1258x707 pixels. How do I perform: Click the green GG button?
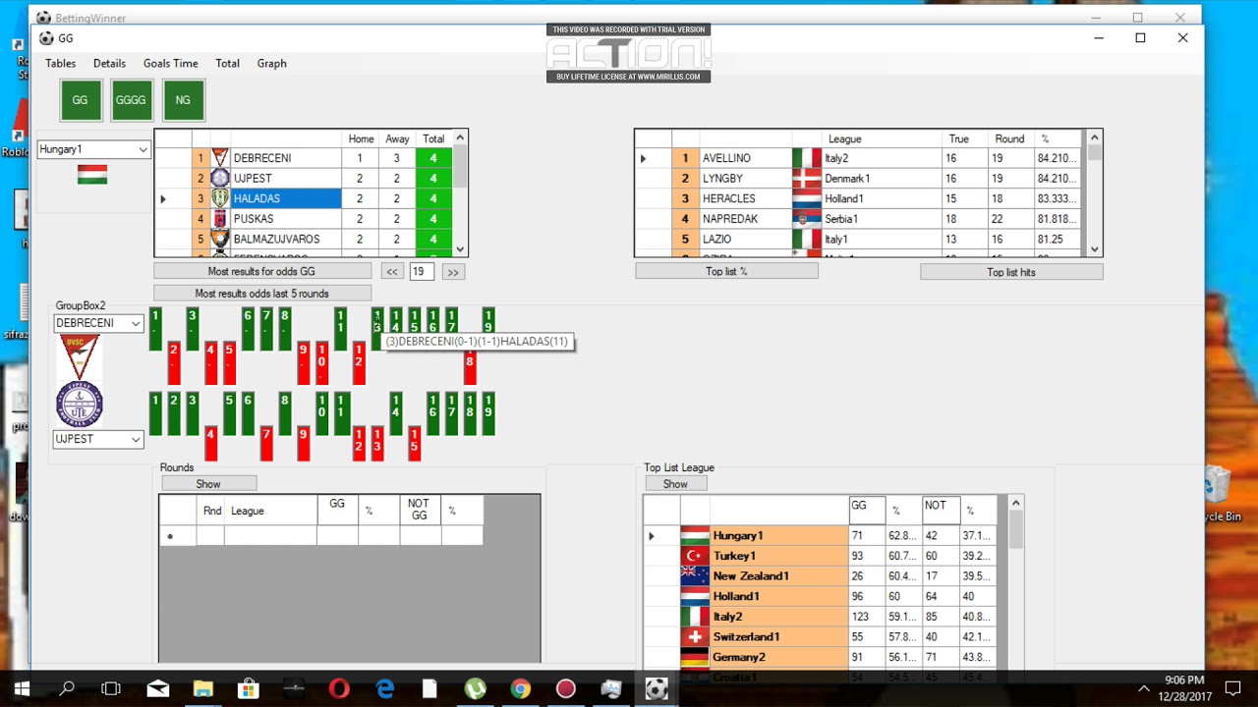pyautogui.click(x=81, y=100)
